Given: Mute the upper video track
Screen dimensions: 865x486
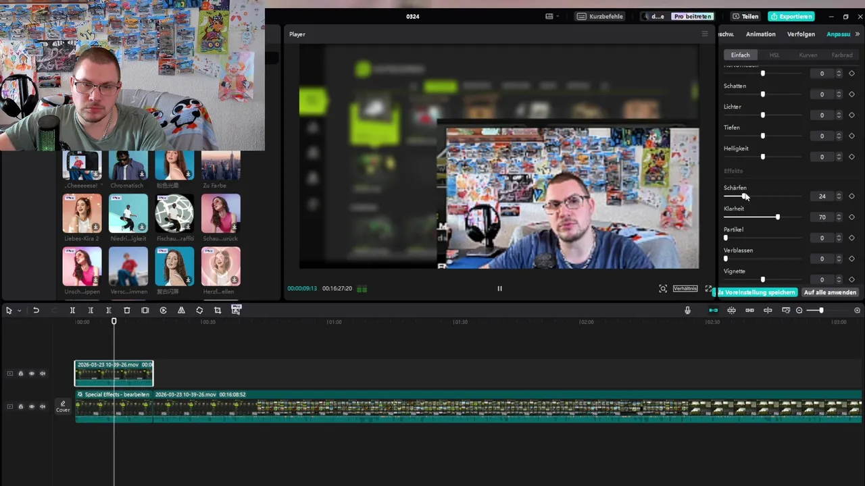Looking at the screenshot, I should 43,373.
